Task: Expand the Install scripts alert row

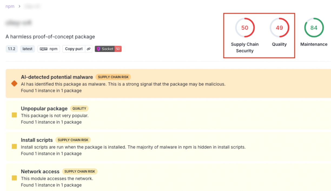Action: click(37, 140)
